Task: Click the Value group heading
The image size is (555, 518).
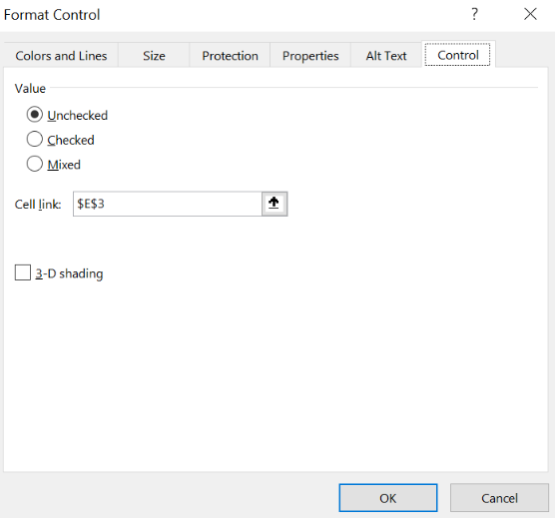Action: pos(30,89)
